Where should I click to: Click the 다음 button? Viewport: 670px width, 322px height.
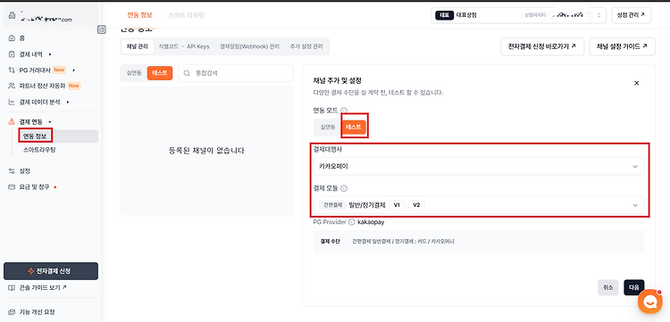click(633, 287)
